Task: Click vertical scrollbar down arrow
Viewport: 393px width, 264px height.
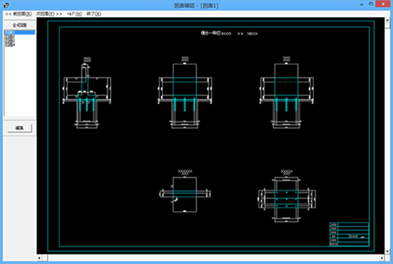Action: click(x=387, y=251)
